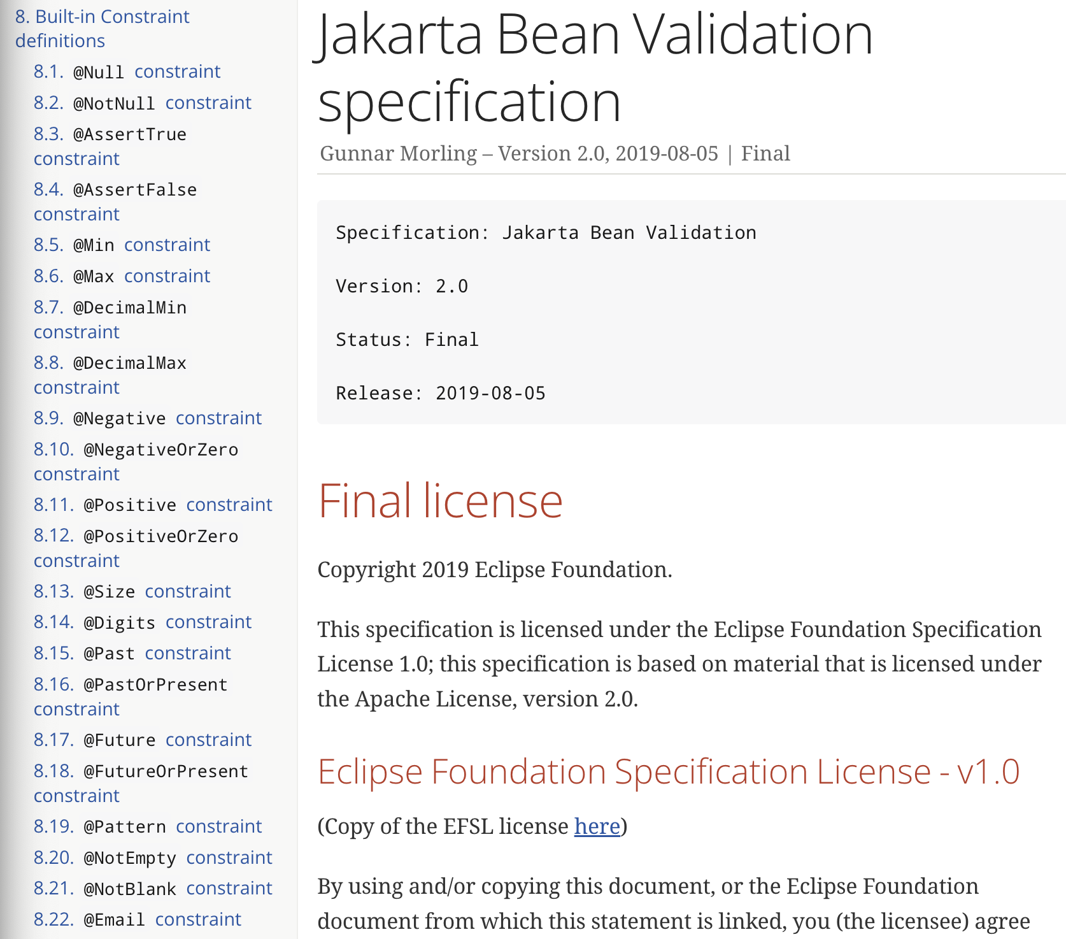Jump to 8.6 @Max constraint
The image size is (1066, 939).
pos(122,276)
